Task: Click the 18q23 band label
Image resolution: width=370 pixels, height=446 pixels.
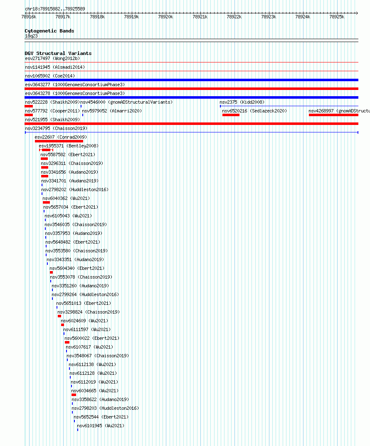Action: [x=31, y=36]
